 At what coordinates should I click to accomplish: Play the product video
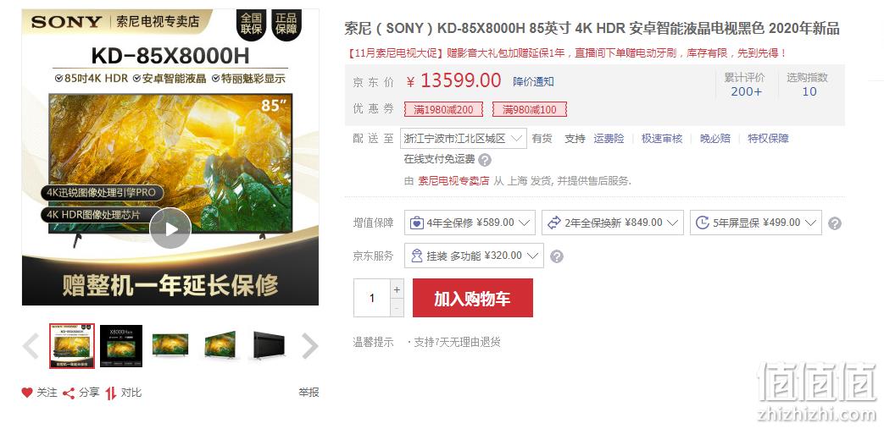(x=170, y=228)
